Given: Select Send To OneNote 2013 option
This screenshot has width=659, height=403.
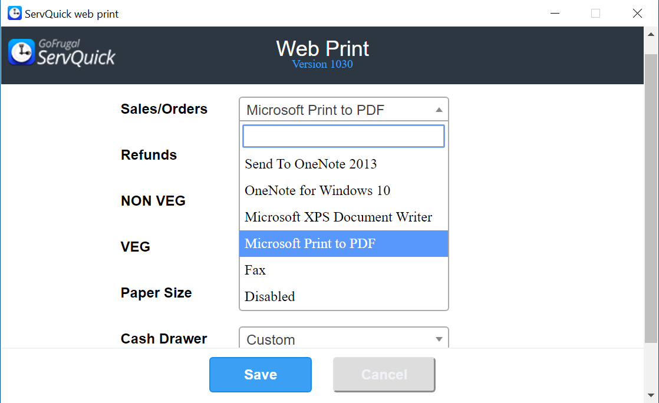Looking at the screenshot, I should pyautogui.click(x=311, y=164).
